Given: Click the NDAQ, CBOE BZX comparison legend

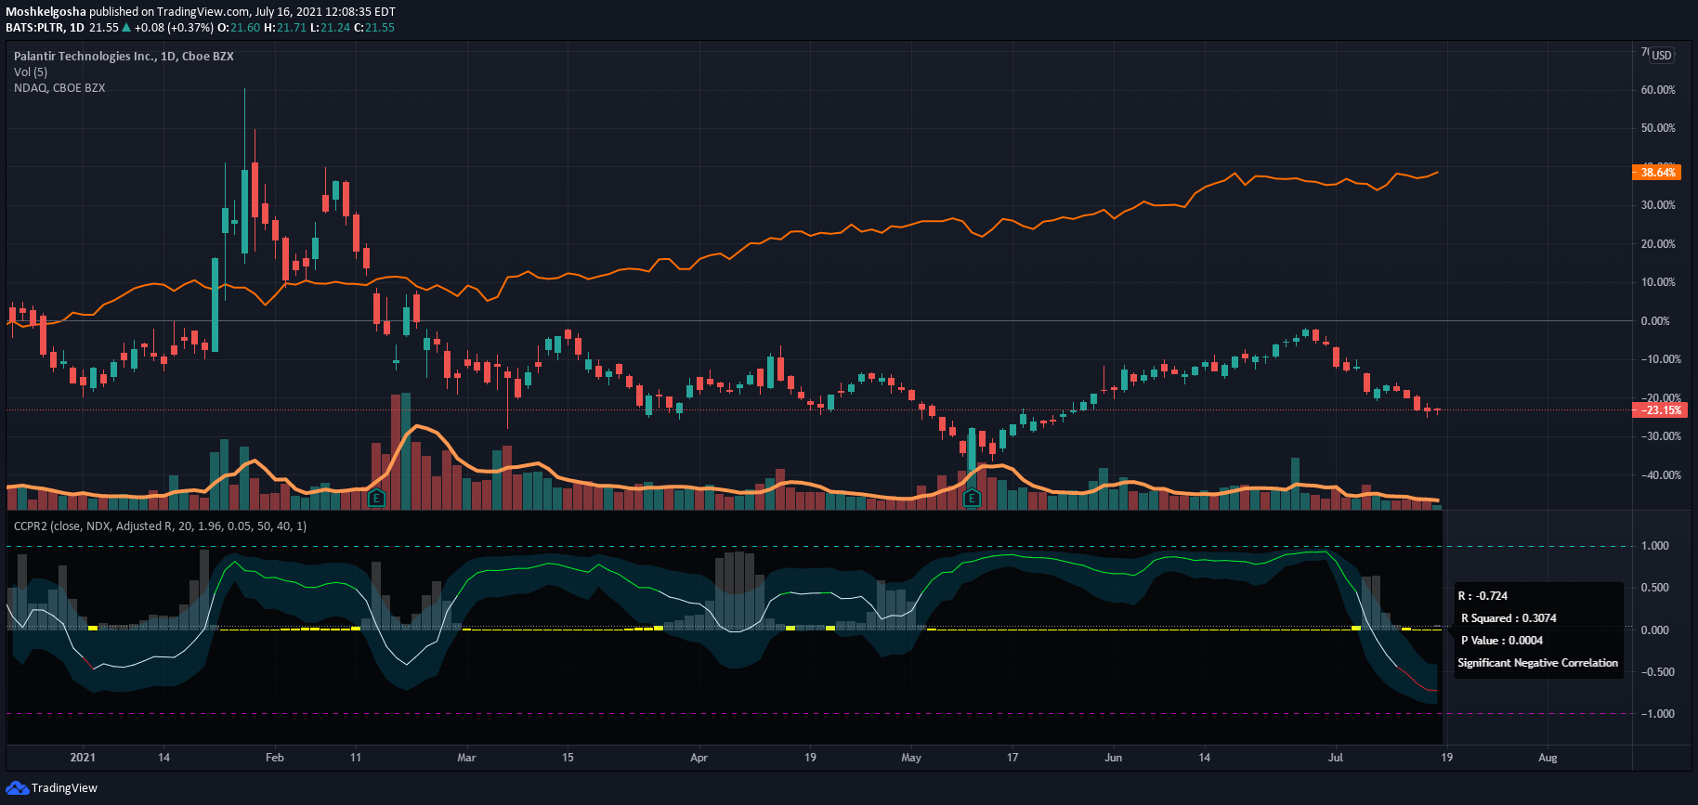Looking at the screenshot, I should click(59, 88).
